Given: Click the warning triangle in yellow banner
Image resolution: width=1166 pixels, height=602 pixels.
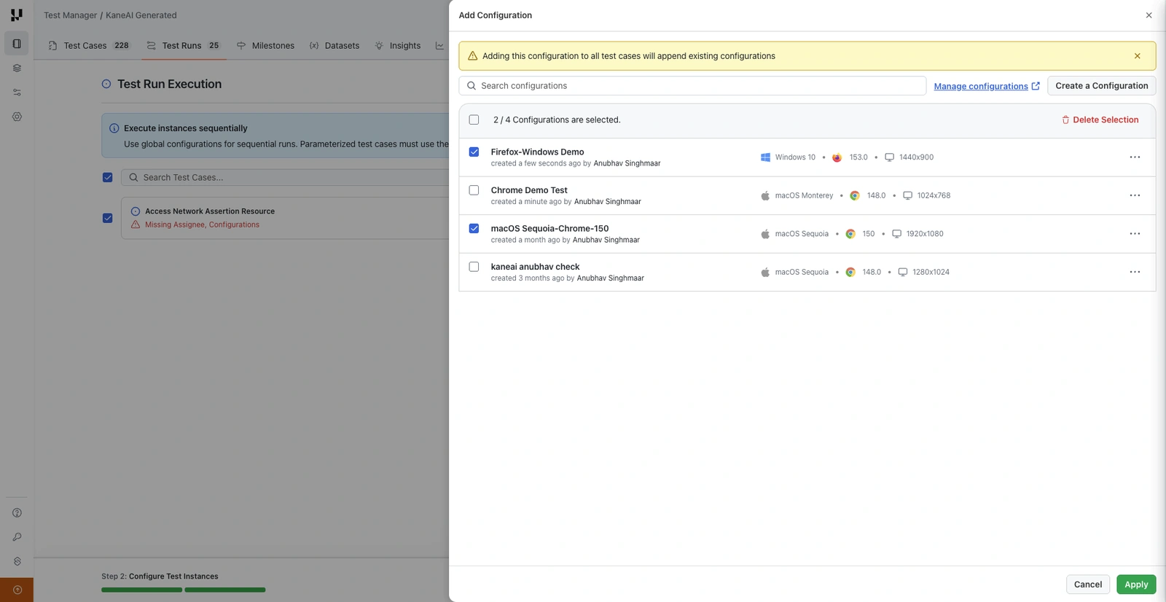Looking at the screenshot, I should pos(472,56).
